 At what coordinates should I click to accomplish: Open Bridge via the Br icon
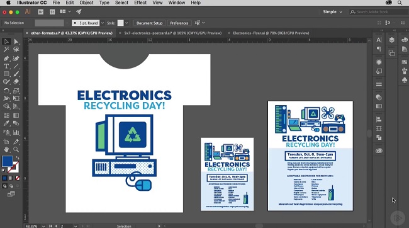point(41,12)
